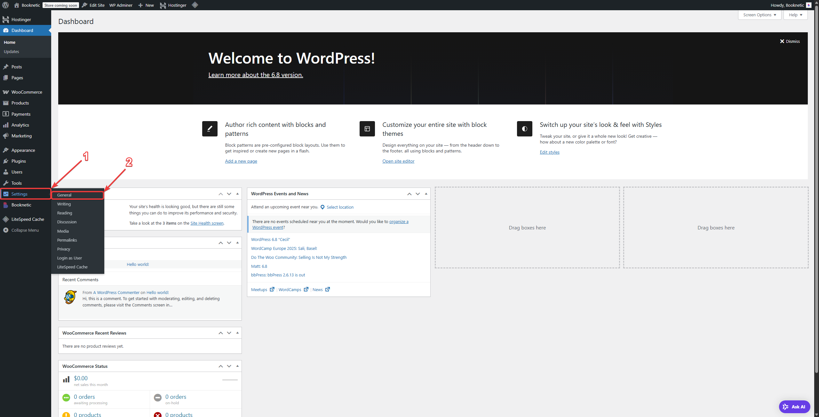Click the New content button in admin bar
Viewport: 819px width, 417px height.
(146, 5)
